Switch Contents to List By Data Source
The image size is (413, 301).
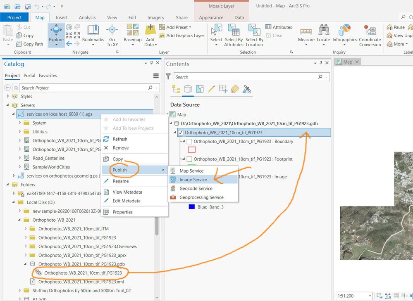click(188, 89)
